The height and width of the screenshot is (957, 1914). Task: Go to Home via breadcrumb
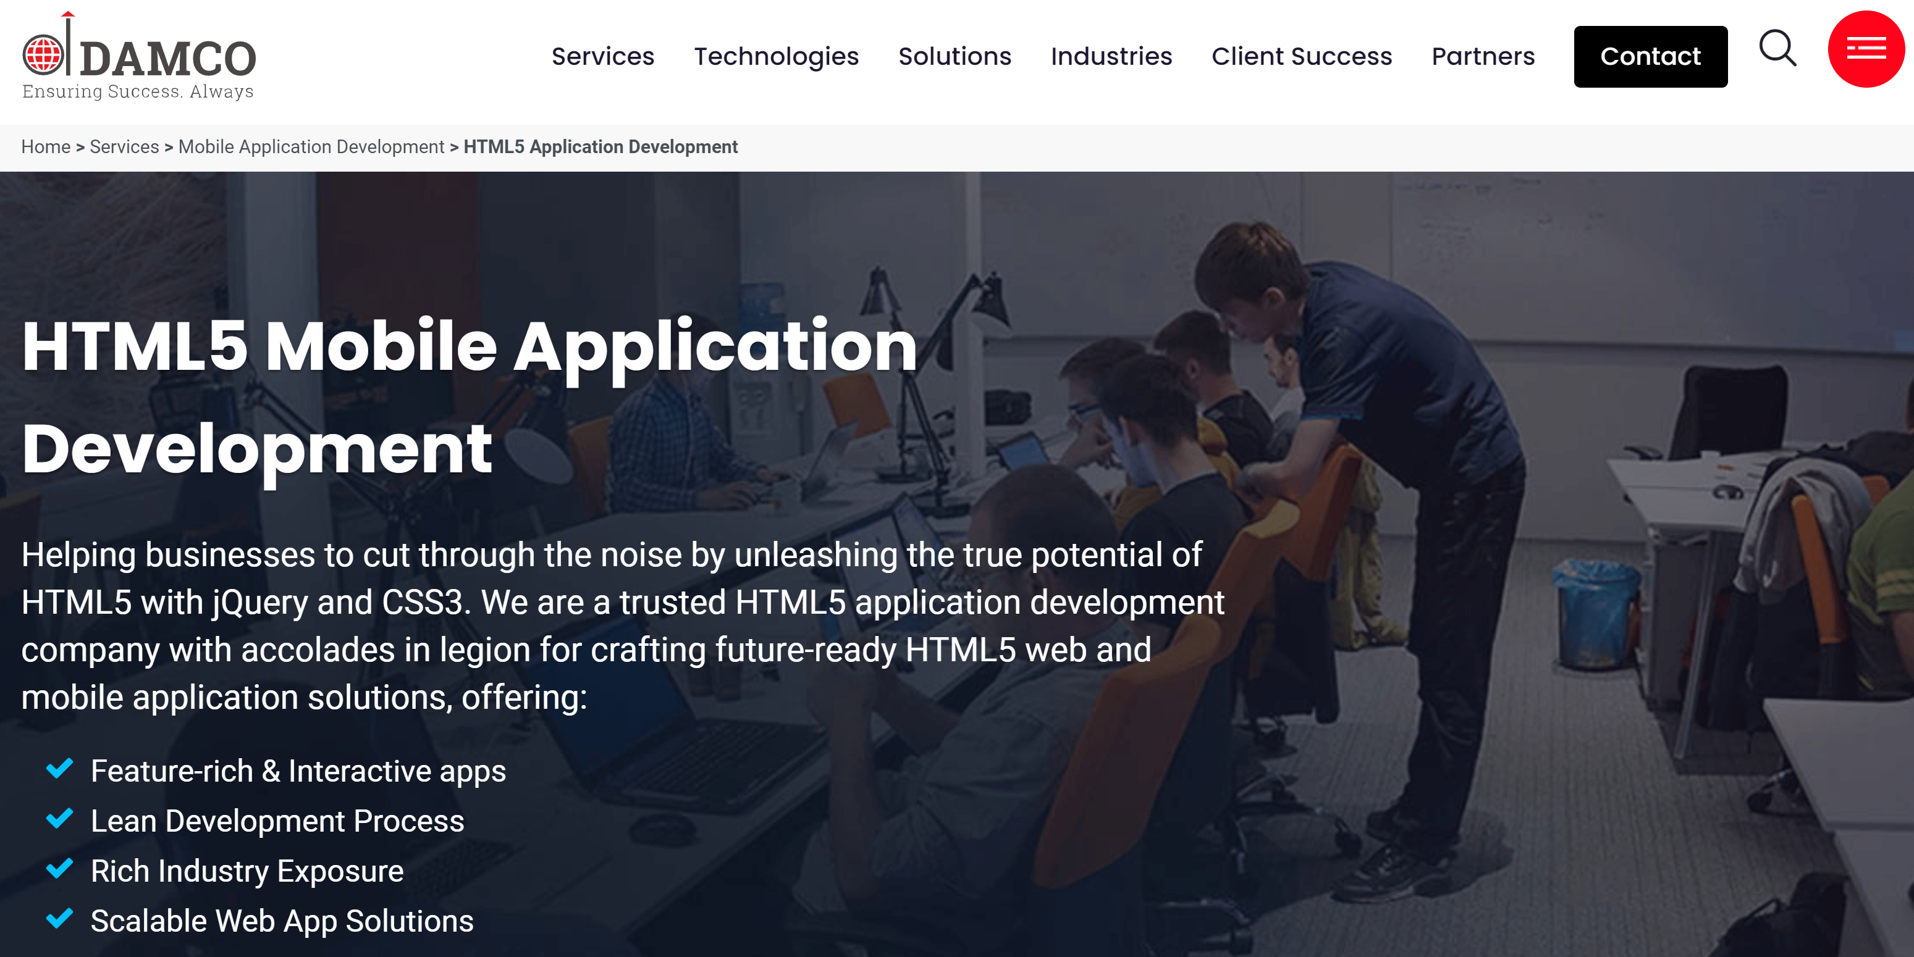[x=45, y=147]
